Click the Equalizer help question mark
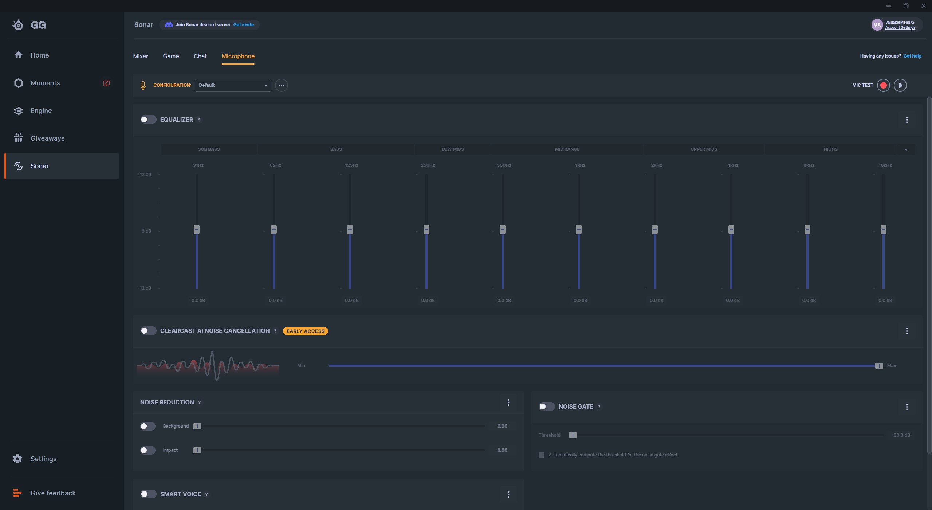The width and height of the screenshot is (932, 510). click(198, 119)
